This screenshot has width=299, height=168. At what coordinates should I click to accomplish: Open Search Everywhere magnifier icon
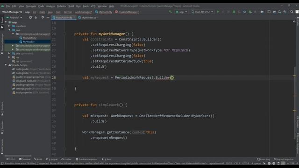[x=292, y=12]
